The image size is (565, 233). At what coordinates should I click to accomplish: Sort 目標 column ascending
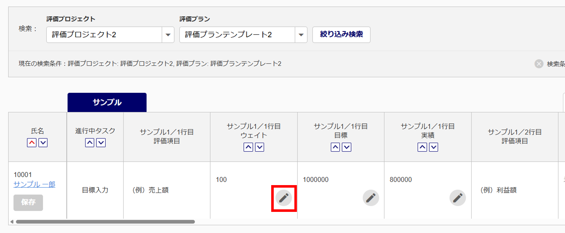(x=335, y=147)
